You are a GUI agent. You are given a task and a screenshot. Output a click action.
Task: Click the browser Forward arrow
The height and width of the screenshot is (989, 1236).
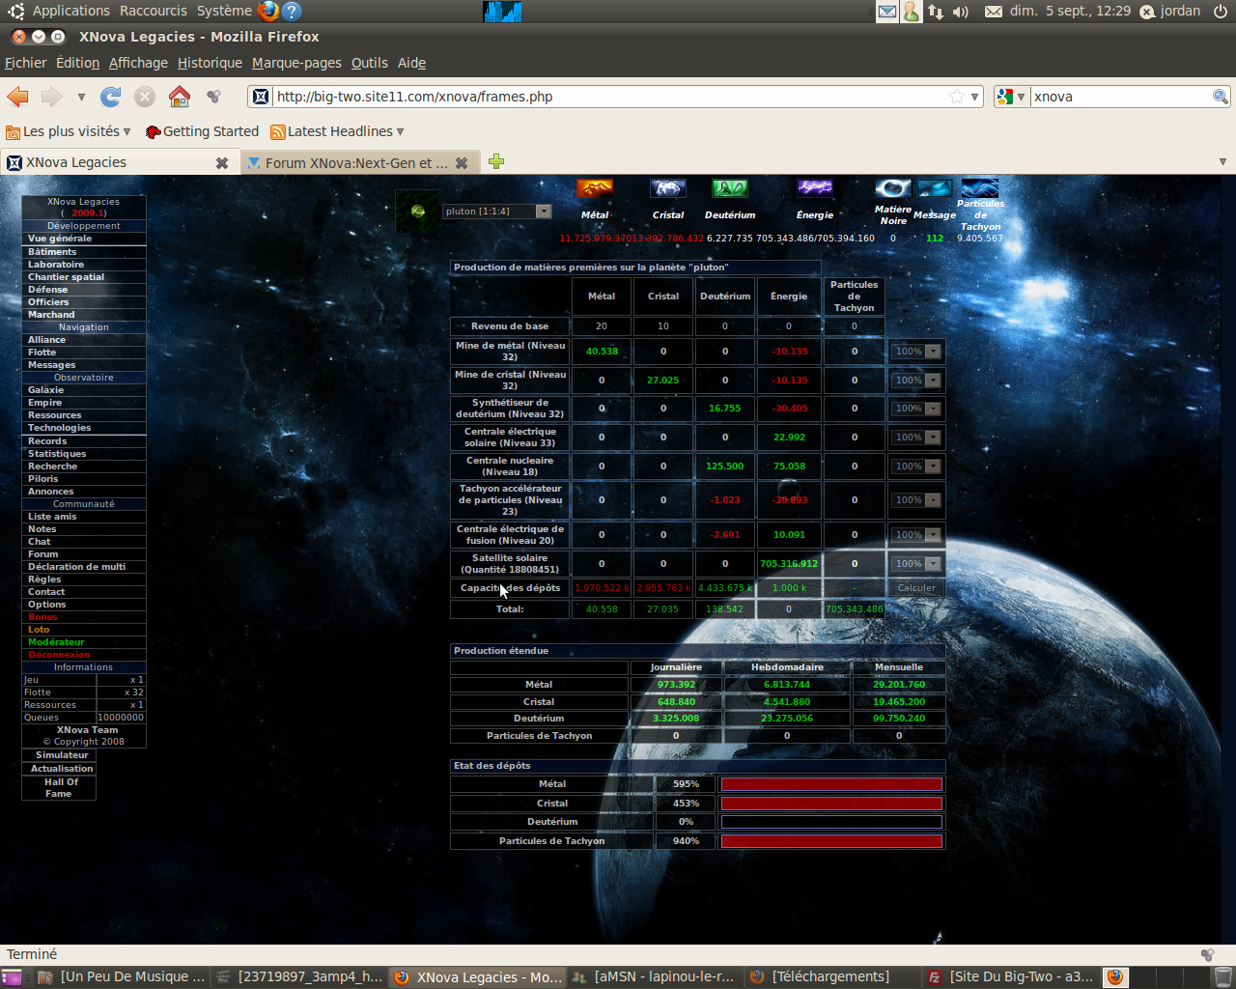pyautogui.click(x=51, y=97)
